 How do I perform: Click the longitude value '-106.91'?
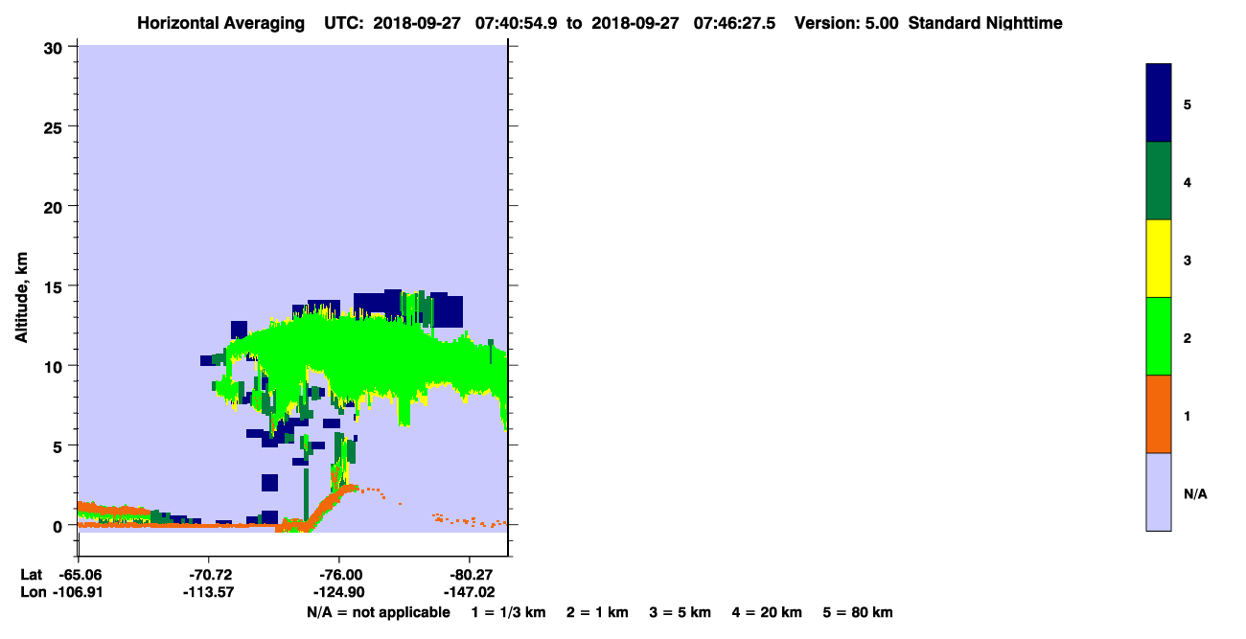[x=79, y=592]
